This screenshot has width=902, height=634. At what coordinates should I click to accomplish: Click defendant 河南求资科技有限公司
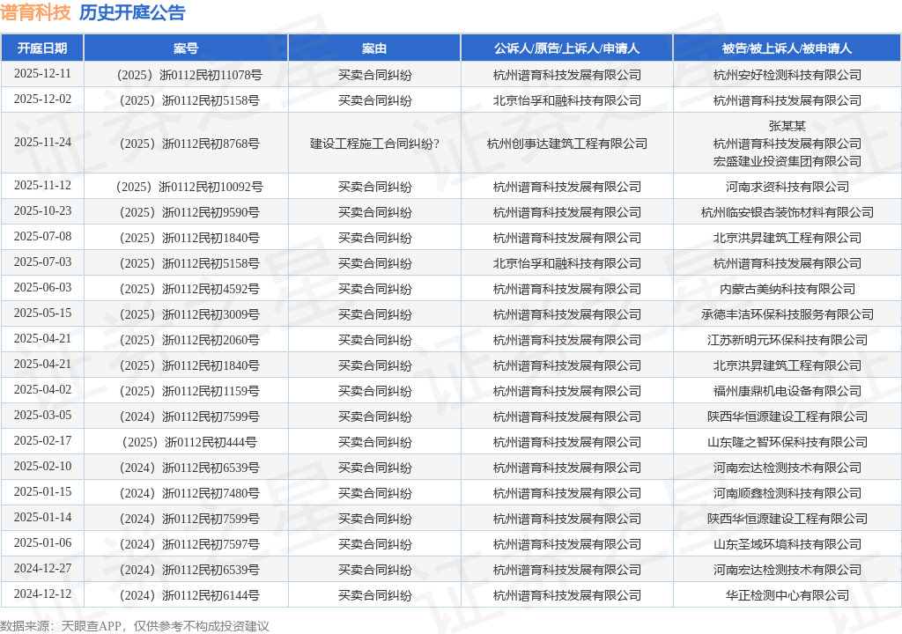[787, 187]
